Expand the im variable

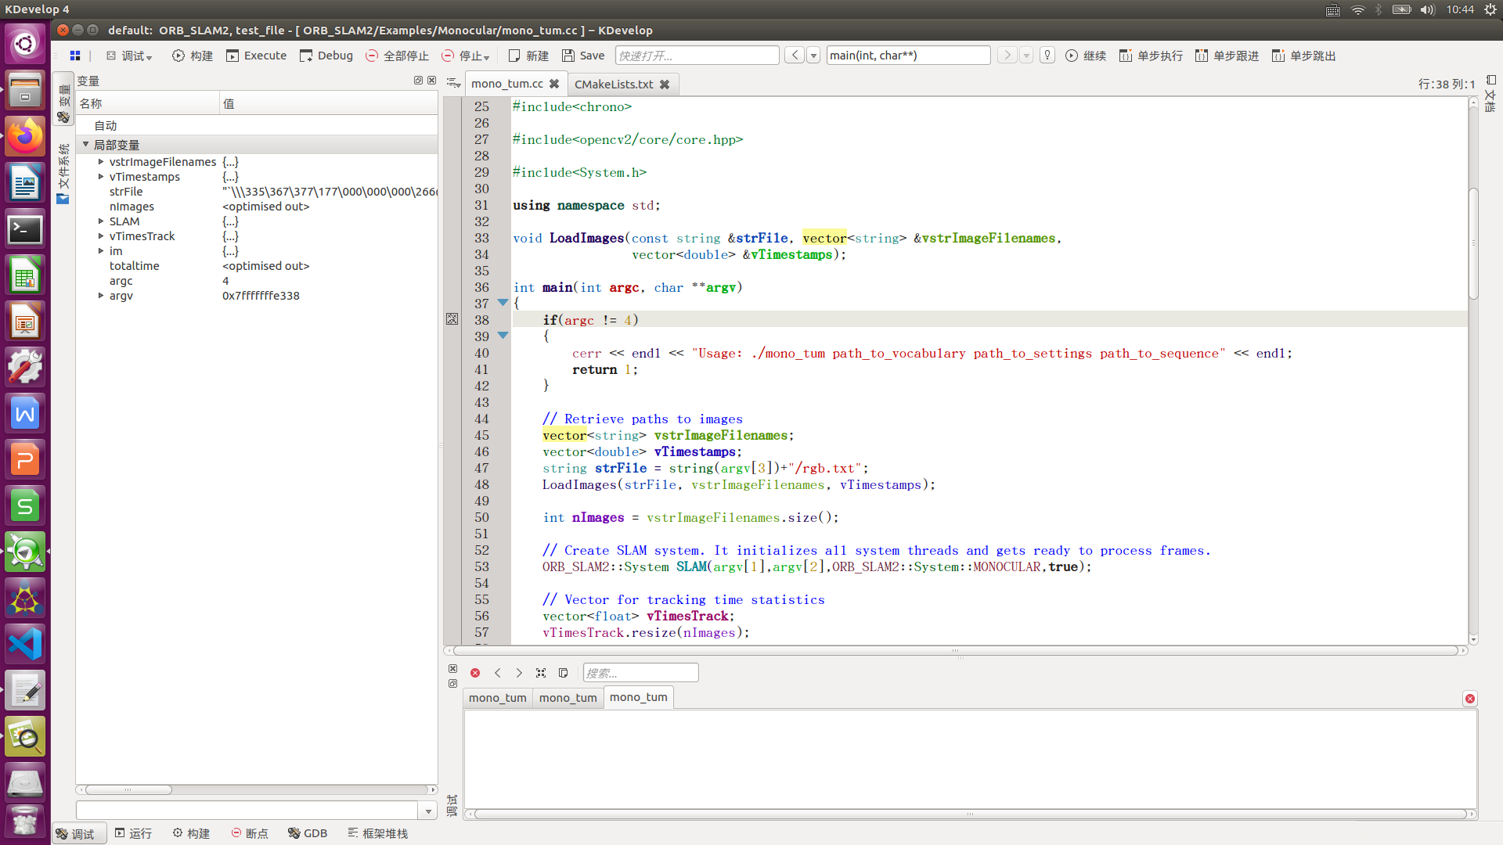pos(101,251)
